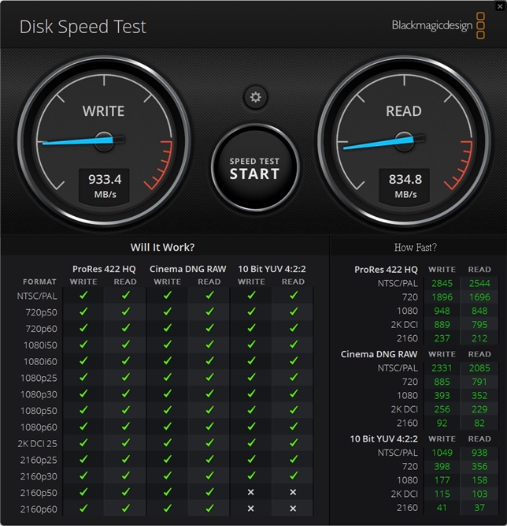Screen dimensions: 507x526
Task: Click the NTSC/PAL ProRes write checkmark
Action: click(83, 295)
